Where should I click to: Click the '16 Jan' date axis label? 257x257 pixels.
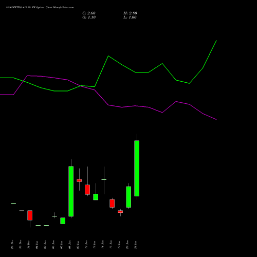click(x=111, y=245)
